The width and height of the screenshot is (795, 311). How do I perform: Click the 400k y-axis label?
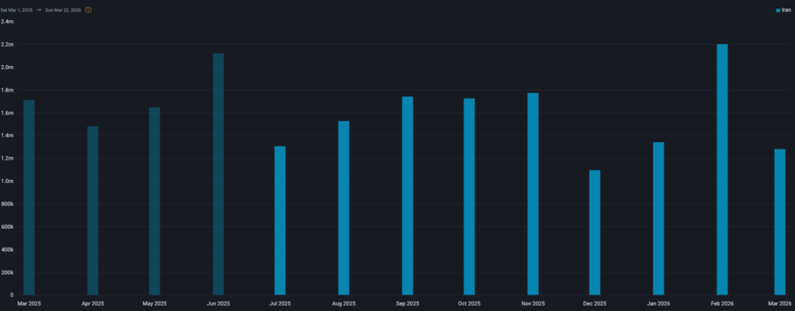click(x=7, y=250)
